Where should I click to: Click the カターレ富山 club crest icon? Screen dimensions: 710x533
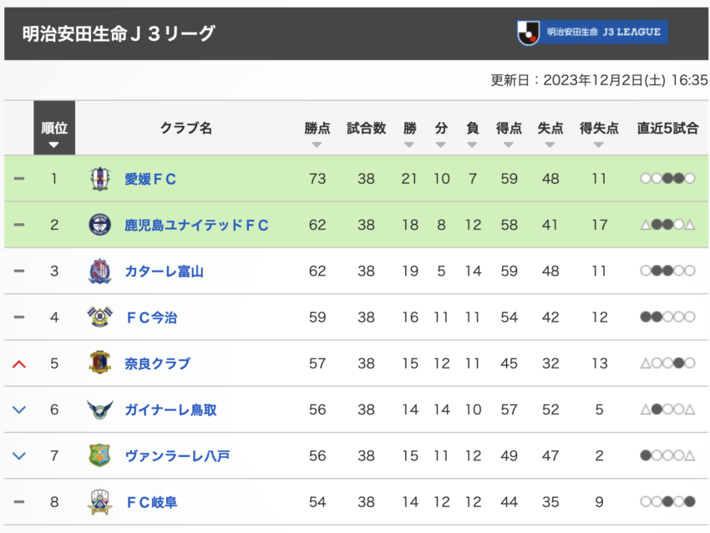pyautogui.click(x=99, y=272)
